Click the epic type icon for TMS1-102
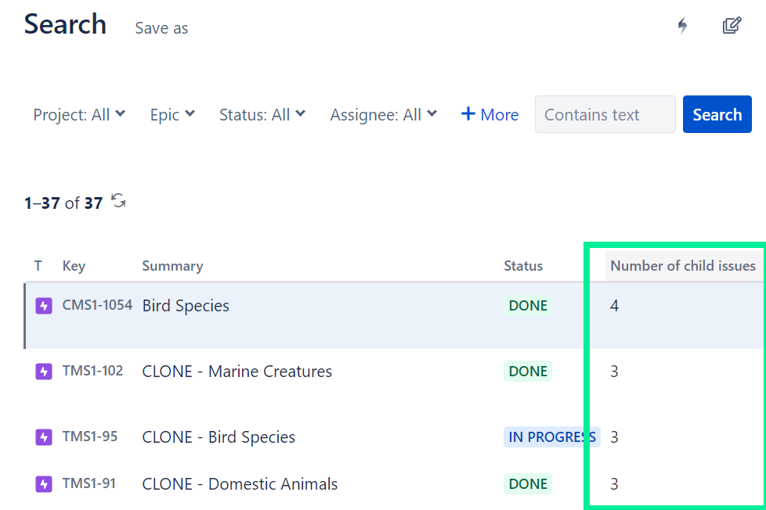 44,371
